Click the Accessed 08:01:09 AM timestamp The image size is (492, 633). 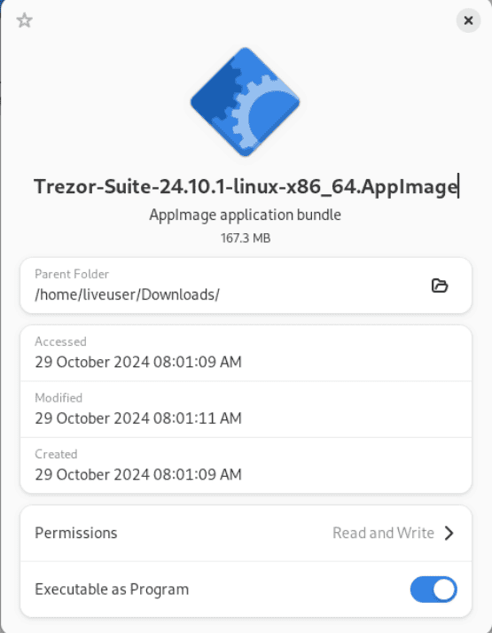click(138, 362)
